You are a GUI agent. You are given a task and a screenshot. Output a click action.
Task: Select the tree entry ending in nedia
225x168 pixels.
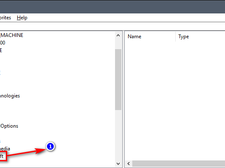[5, 149]
